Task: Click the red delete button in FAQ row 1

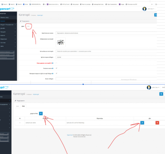Action: pos(157,123)
